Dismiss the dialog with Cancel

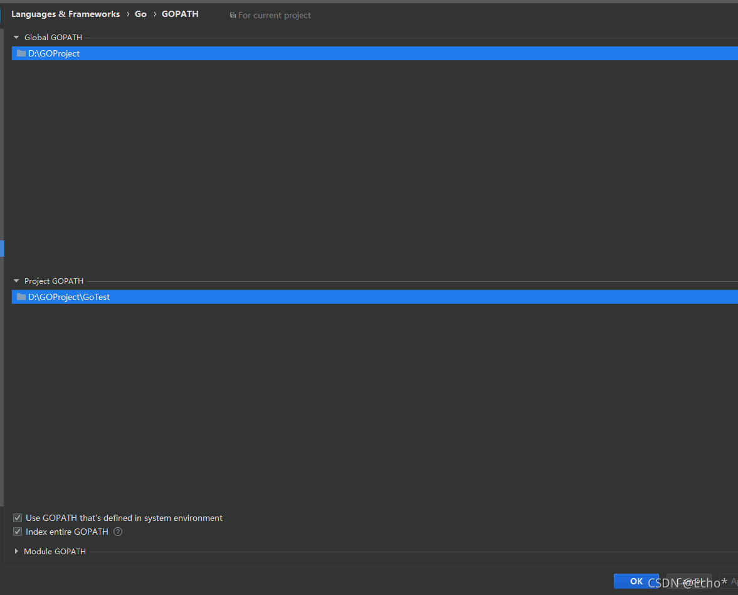coord(688,581)
